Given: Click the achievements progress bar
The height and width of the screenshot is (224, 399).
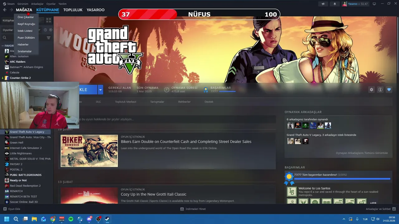Looking at the screenshot, I should 342,179.
